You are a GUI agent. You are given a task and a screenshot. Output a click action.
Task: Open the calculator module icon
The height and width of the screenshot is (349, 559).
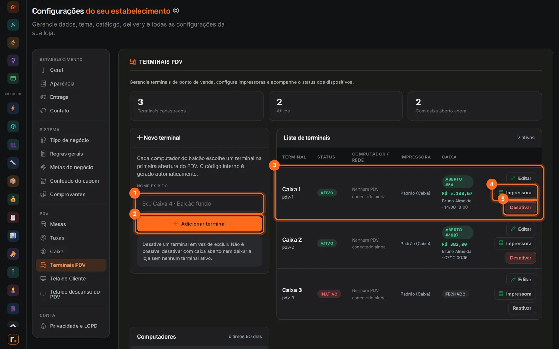13,309
